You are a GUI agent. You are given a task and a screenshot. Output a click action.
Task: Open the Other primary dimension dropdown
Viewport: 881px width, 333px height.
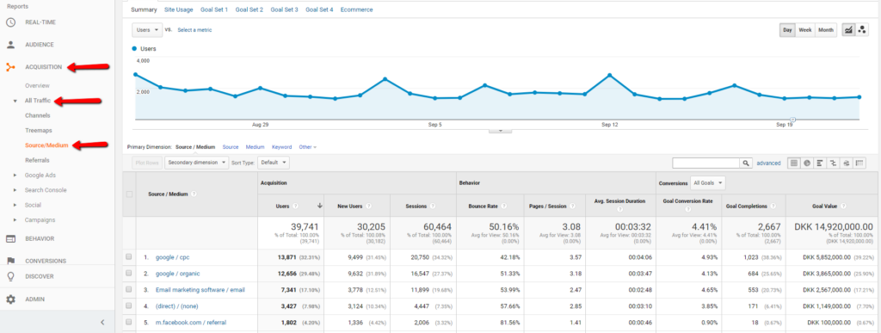point(307,147)
